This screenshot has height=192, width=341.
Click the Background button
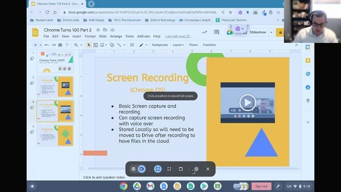point(160,45)
